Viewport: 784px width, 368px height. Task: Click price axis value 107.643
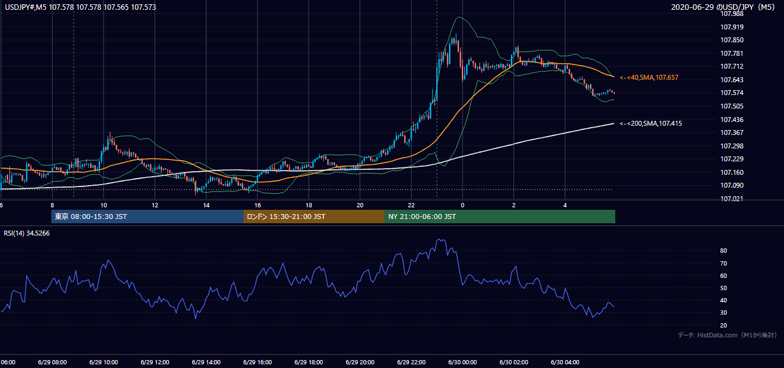(732, 80)
